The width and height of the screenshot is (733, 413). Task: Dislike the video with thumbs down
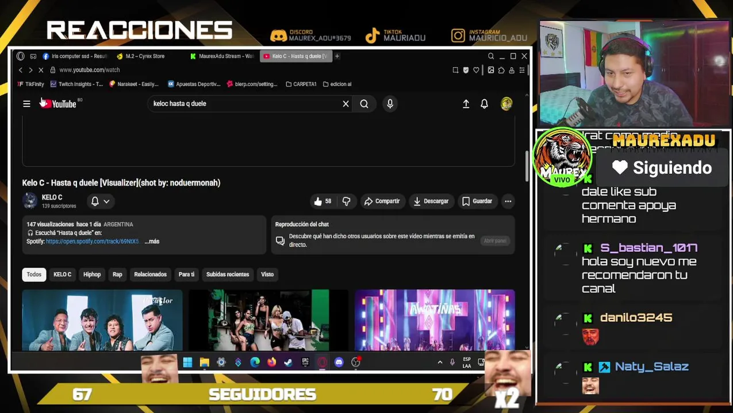pyautogui.click(x=346, y=201)
